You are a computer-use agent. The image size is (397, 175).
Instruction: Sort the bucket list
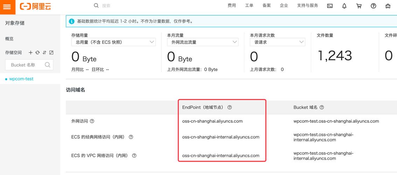(44, 53)
